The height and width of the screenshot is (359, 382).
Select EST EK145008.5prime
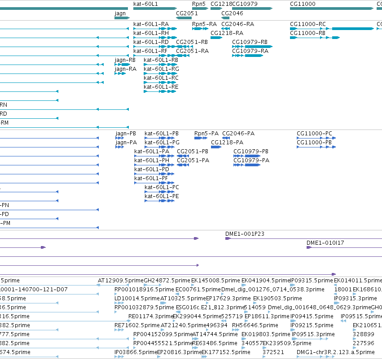[x=215, y=281]
